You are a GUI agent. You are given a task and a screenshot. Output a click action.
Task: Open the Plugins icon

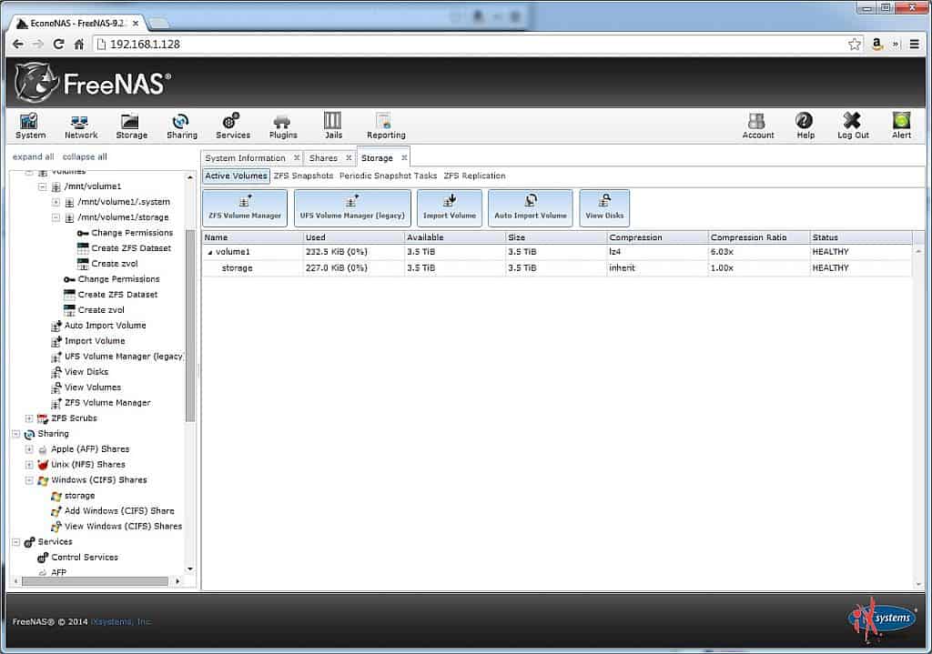[x=283, y=126]
